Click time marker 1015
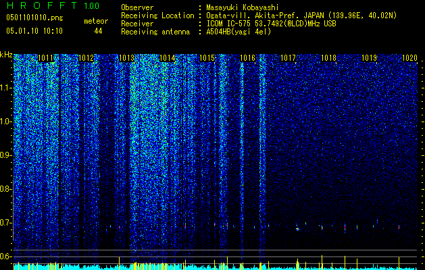This screenshot has width=425, height=270. pos(207,58)
